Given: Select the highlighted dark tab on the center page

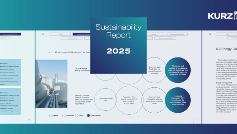Looking at the screenshot, I should click(x=82, y=34).
